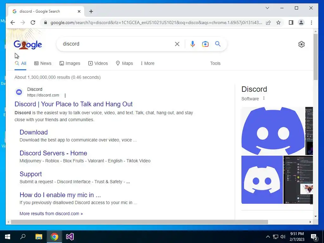The width and height of the screenshot is (324, 243).
Task: Click the Google doodle logo
Action: (x=28, y=44)
